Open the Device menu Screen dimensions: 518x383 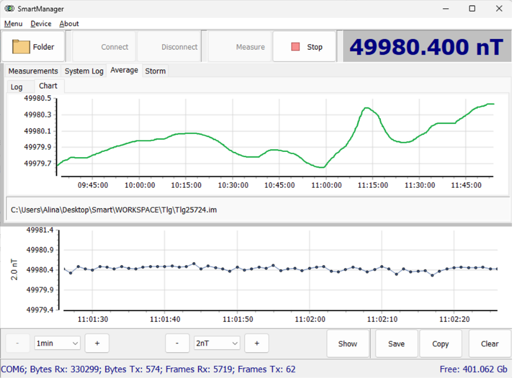41,24
